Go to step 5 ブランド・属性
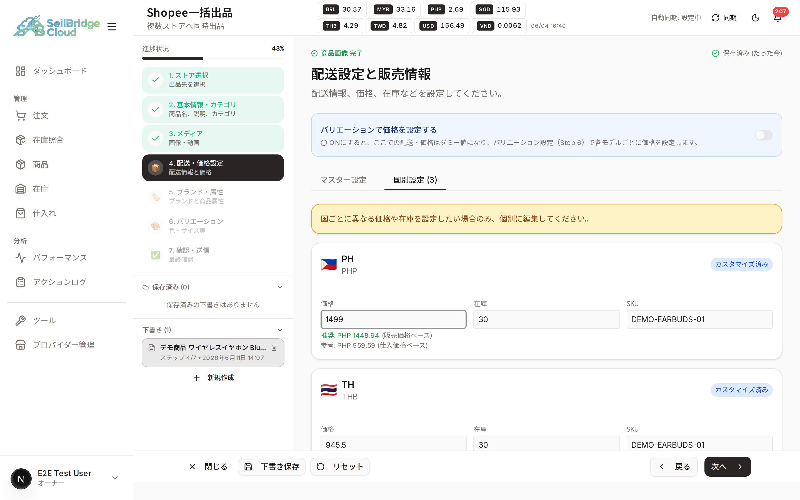Viewport: 800px width, 500px height. 213,196
